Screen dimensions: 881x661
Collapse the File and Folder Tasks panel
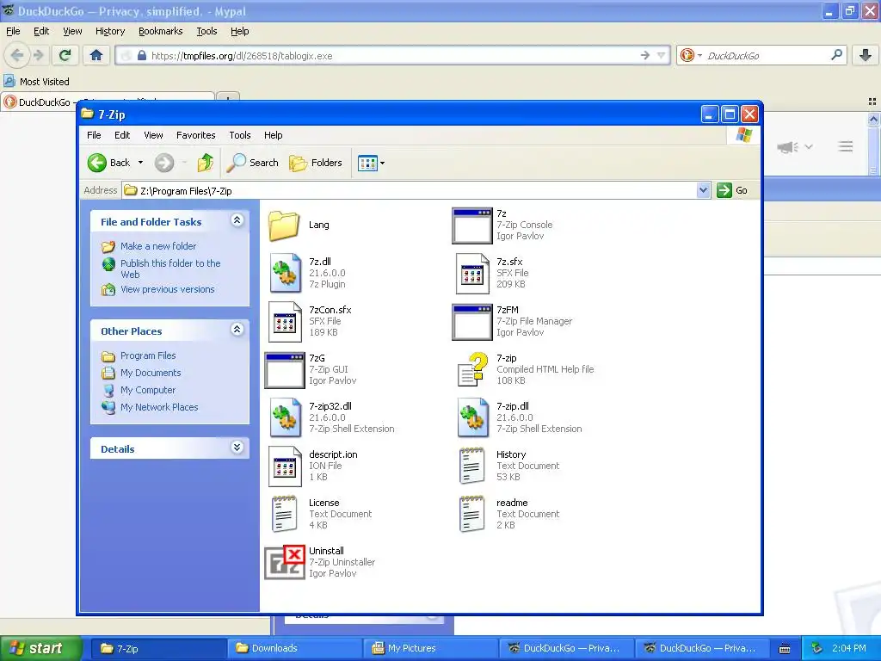click(x=237, y=221)
